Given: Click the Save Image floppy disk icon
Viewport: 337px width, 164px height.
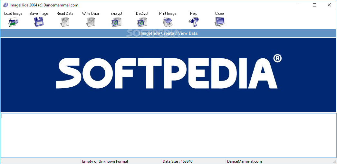Looking at the screenshot, I should pyautogui.click(x=39, y=22).
